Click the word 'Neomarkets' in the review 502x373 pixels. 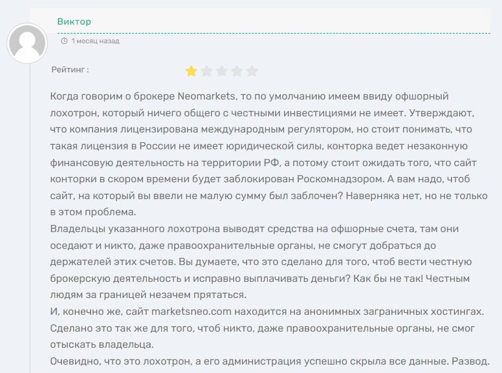coord(206,96)
